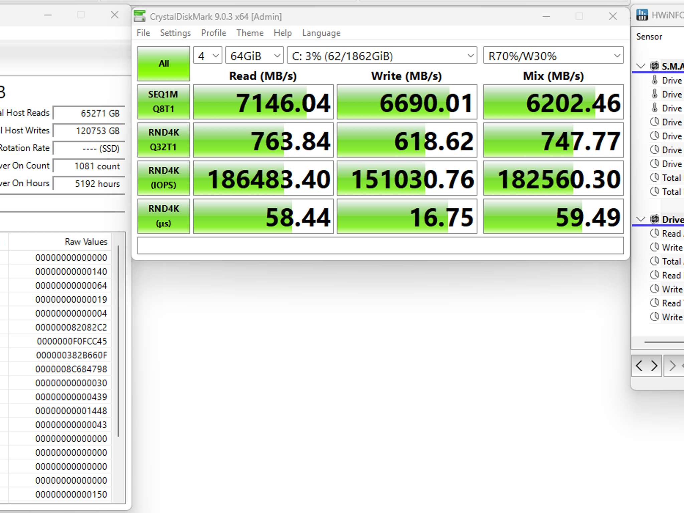This screenshot has height=513, width=684.
Task: Click raw value 0000000001448
Action: (x=71, y=411)
